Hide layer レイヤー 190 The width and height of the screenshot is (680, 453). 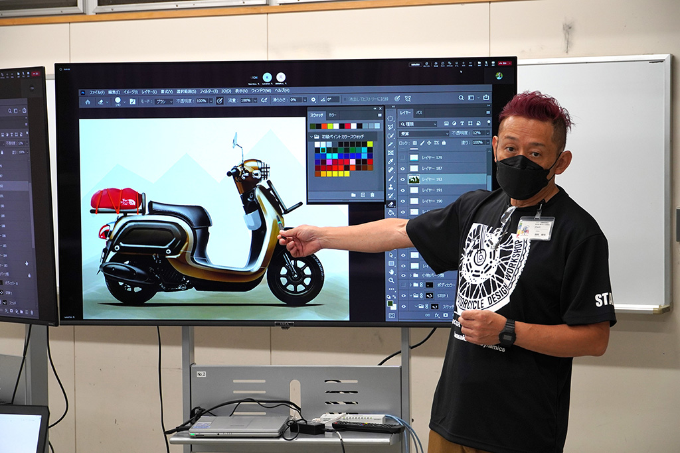click(x=402, y=202)
